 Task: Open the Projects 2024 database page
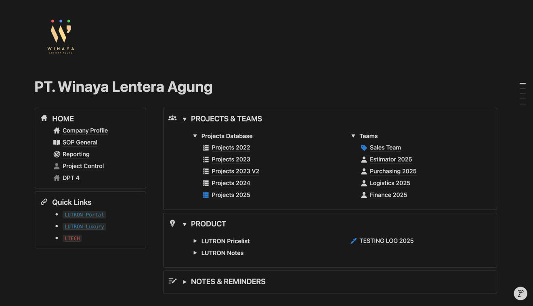pyautogui.click(x=231, y=183)
